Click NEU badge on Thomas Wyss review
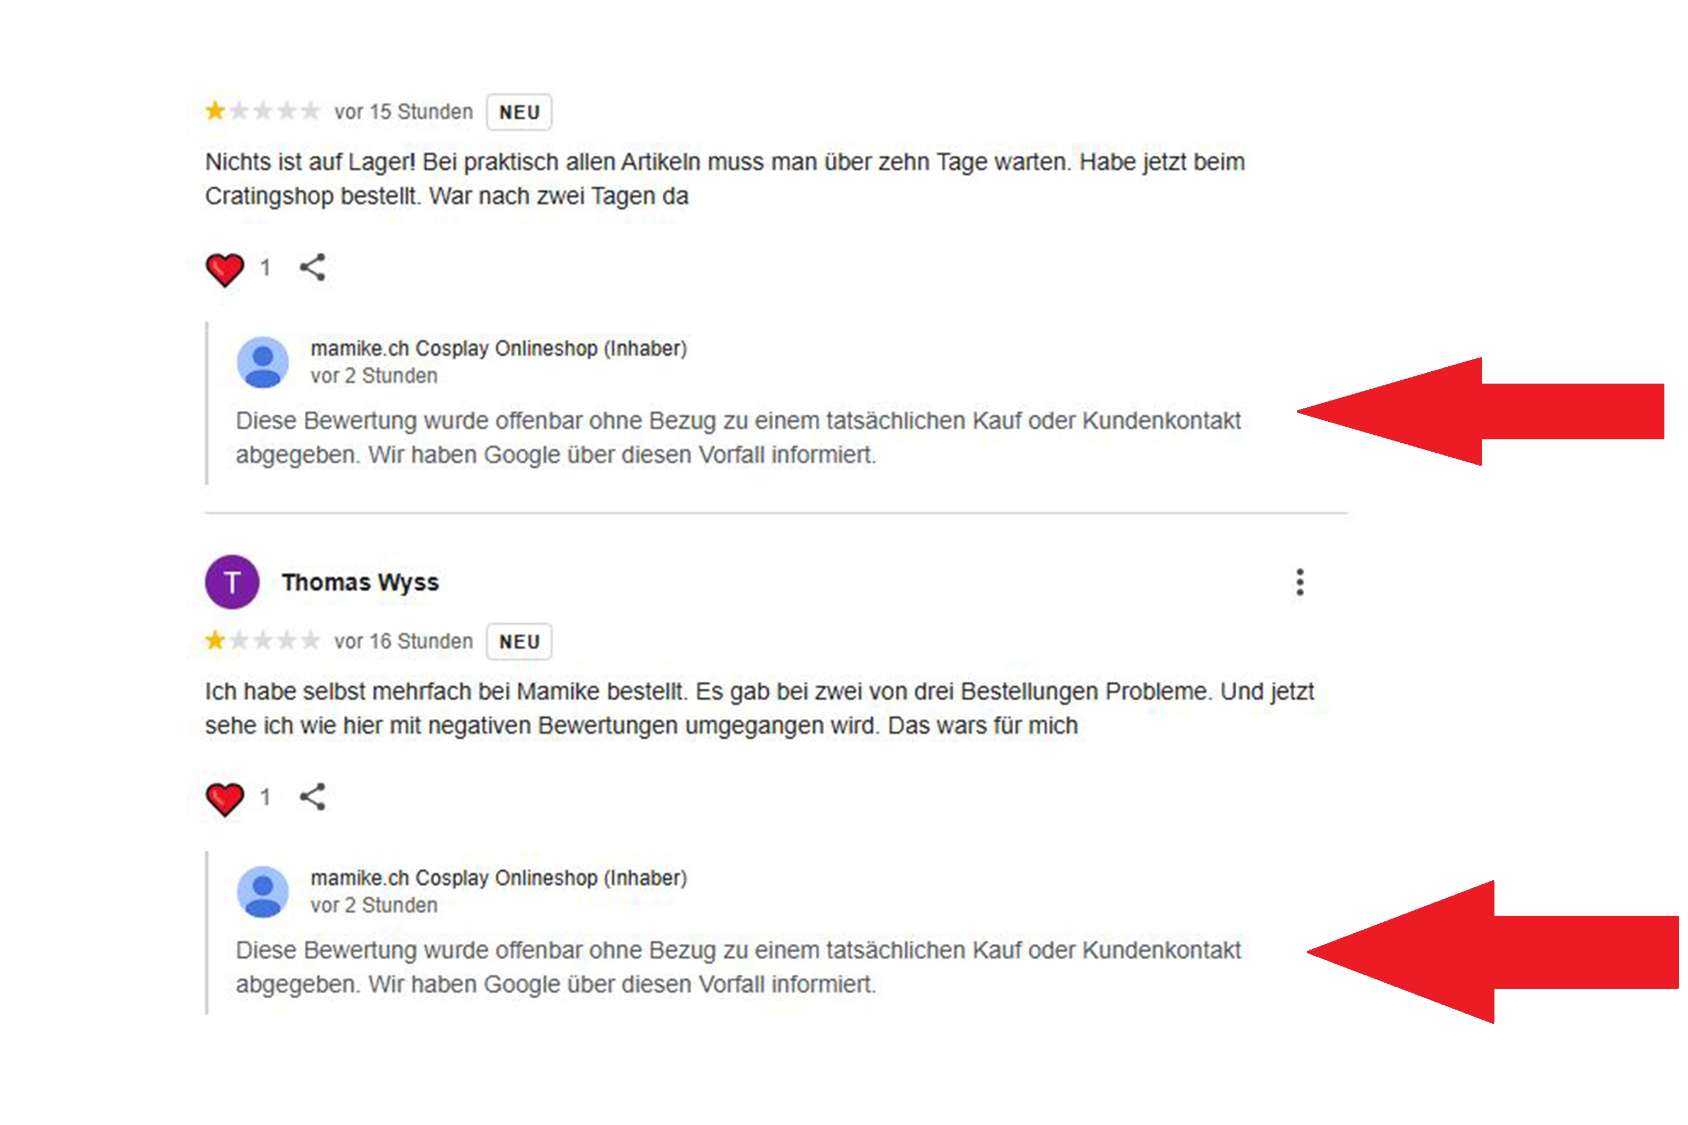This screenshot has height=1125, width=1688. pos(519,641)
